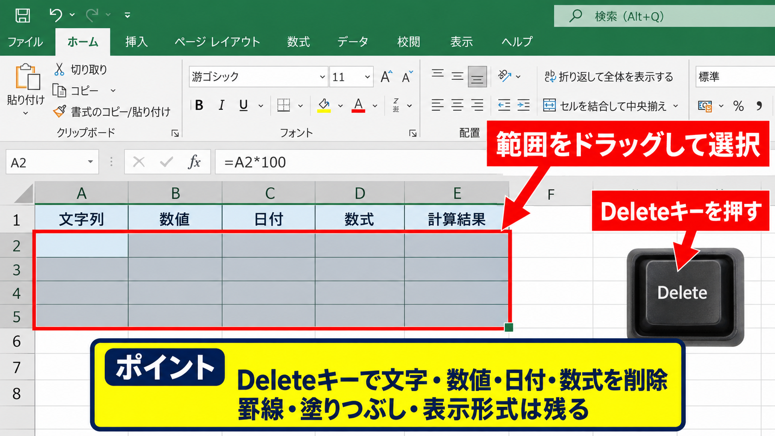Screen dimensions: 775x436
Task: Switch to the 挿入 tab
Action: coord(136,42)
